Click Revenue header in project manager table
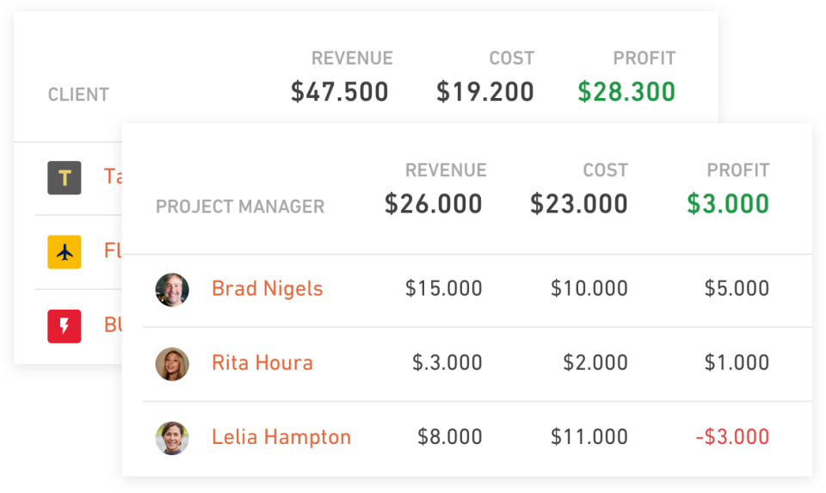The height and width of the screenshot is (493, 826). 446,170
